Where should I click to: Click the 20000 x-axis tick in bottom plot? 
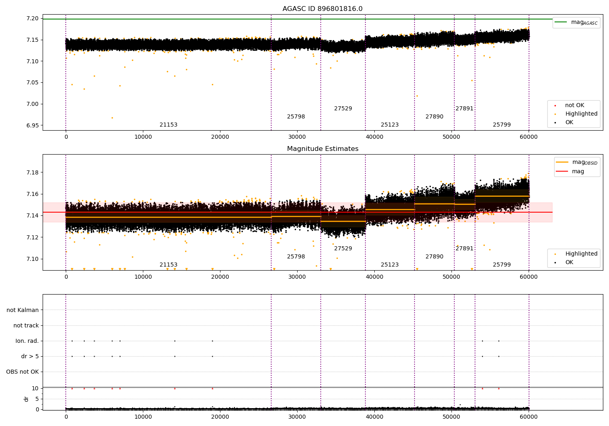point(220,417)
